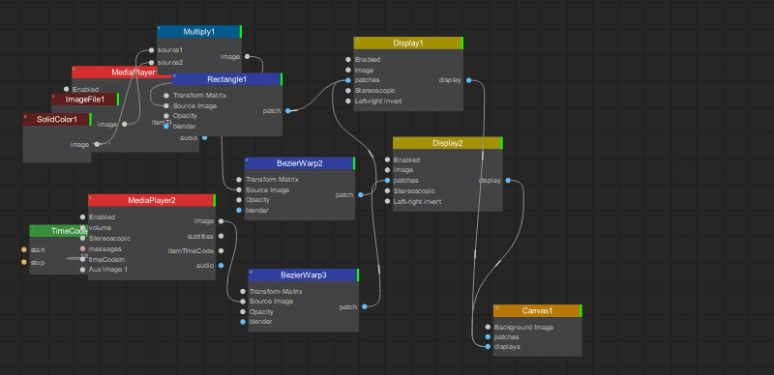Click Rectangle1 Source Image port dot

(166, 105)
